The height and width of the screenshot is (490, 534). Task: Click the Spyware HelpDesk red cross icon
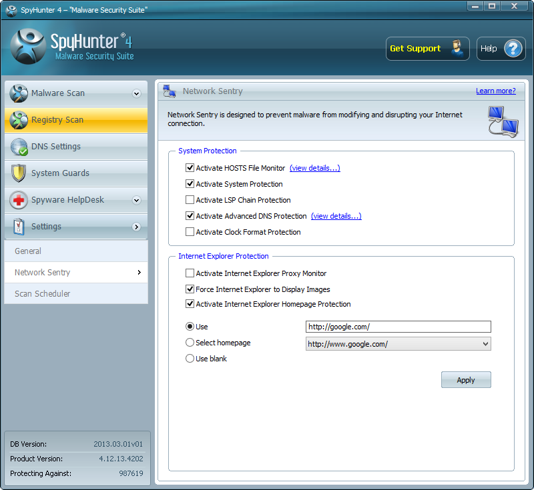pyautogui.click(x=19, y=200)
